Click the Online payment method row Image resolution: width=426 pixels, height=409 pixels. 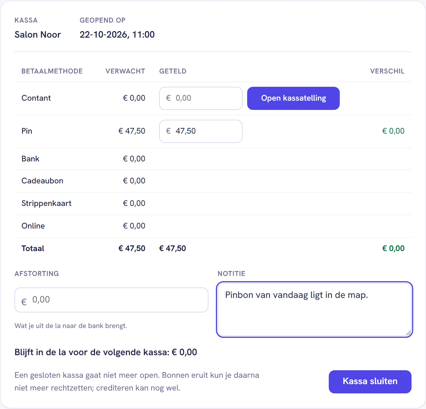213,226
